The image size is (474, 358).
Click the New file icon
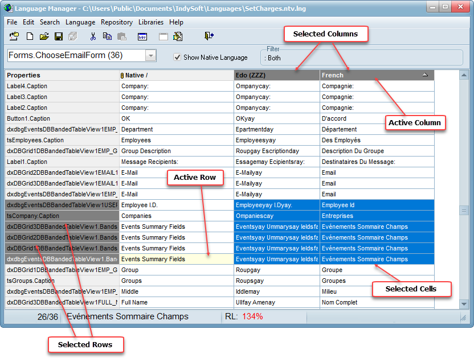pos(30,36)
